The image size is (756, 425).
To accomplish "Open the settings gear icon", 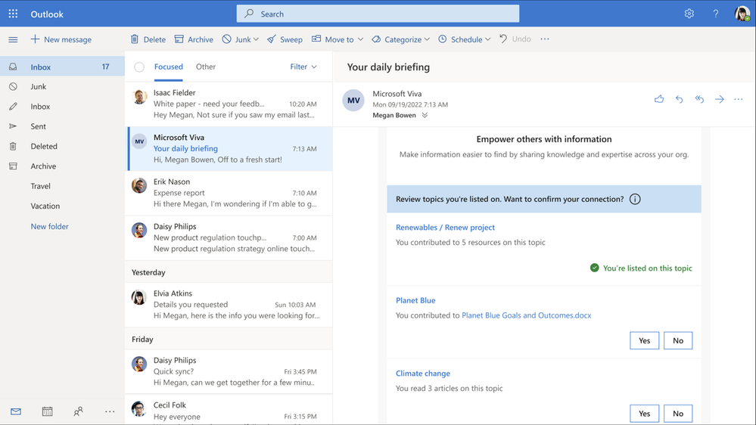I will click(x=689, y=14).
